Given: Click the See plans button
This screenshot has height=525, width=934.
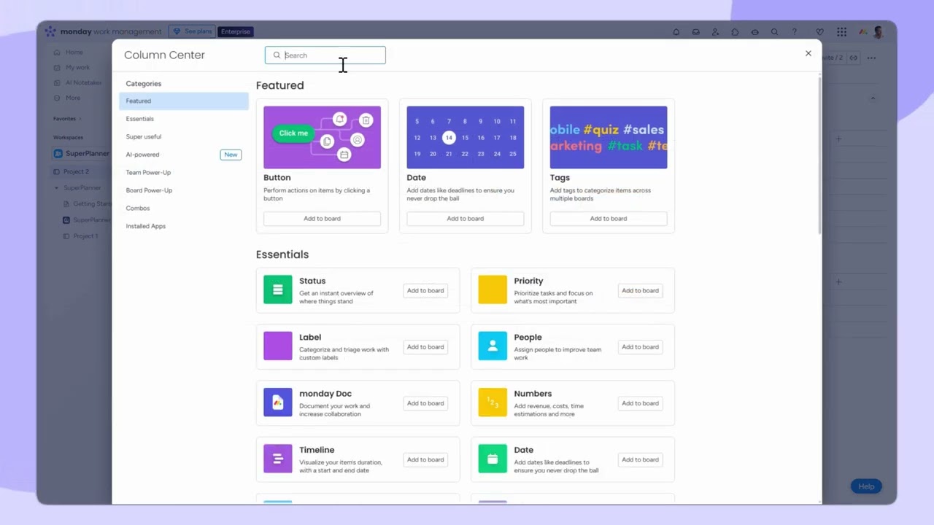Looking at the screenshot, I should pyautogui.click(x=192, y=31).
